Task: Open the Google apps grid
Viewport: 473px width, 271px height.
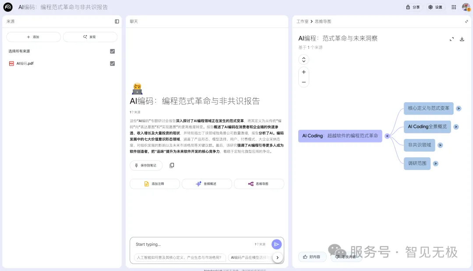Action: tap(454, 7)
